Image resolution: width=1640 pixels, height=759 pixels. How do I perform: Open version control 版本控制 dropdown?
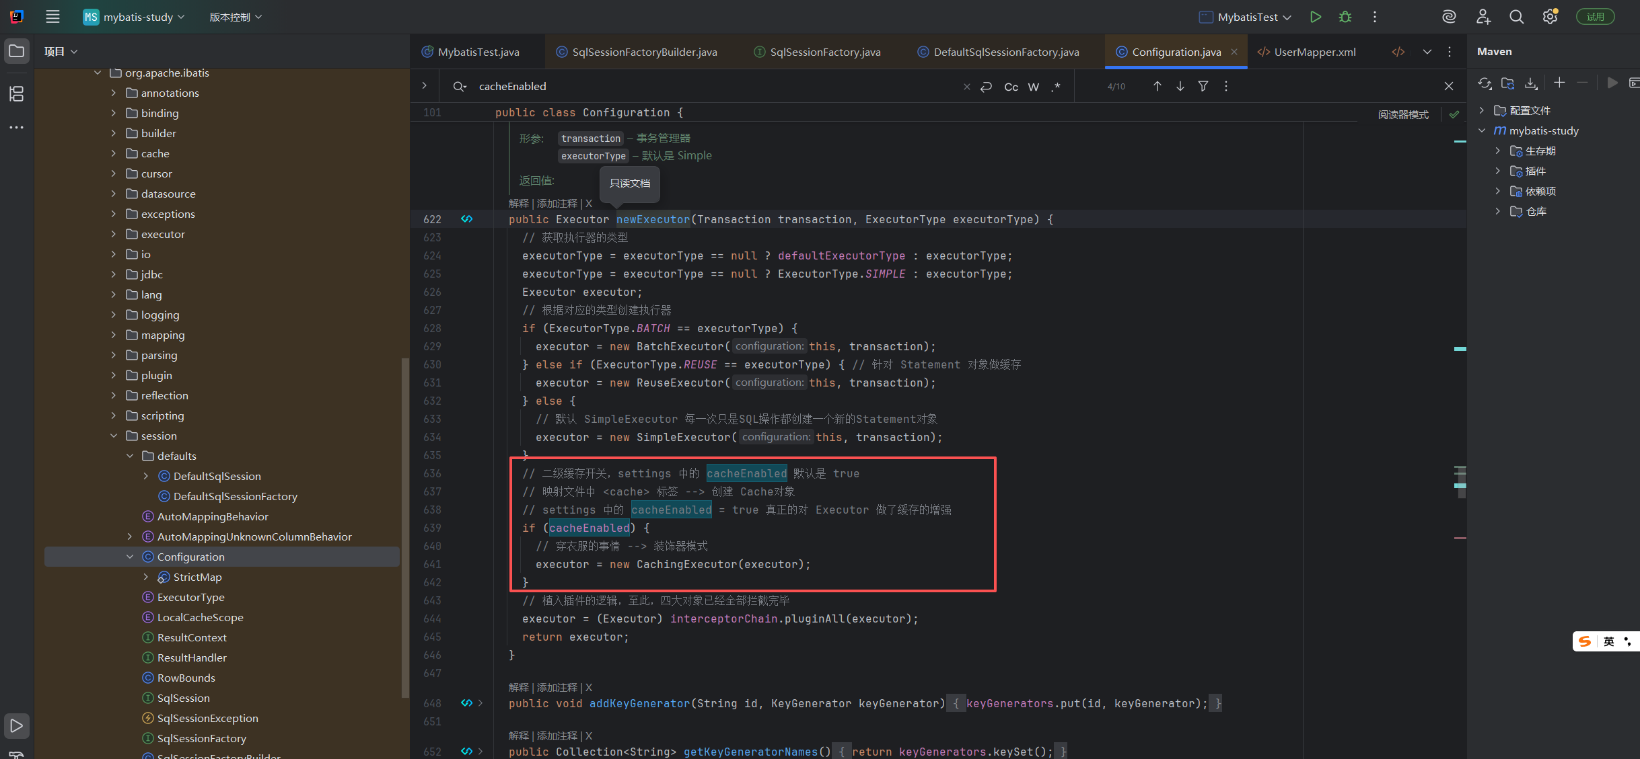click(236, 17)
